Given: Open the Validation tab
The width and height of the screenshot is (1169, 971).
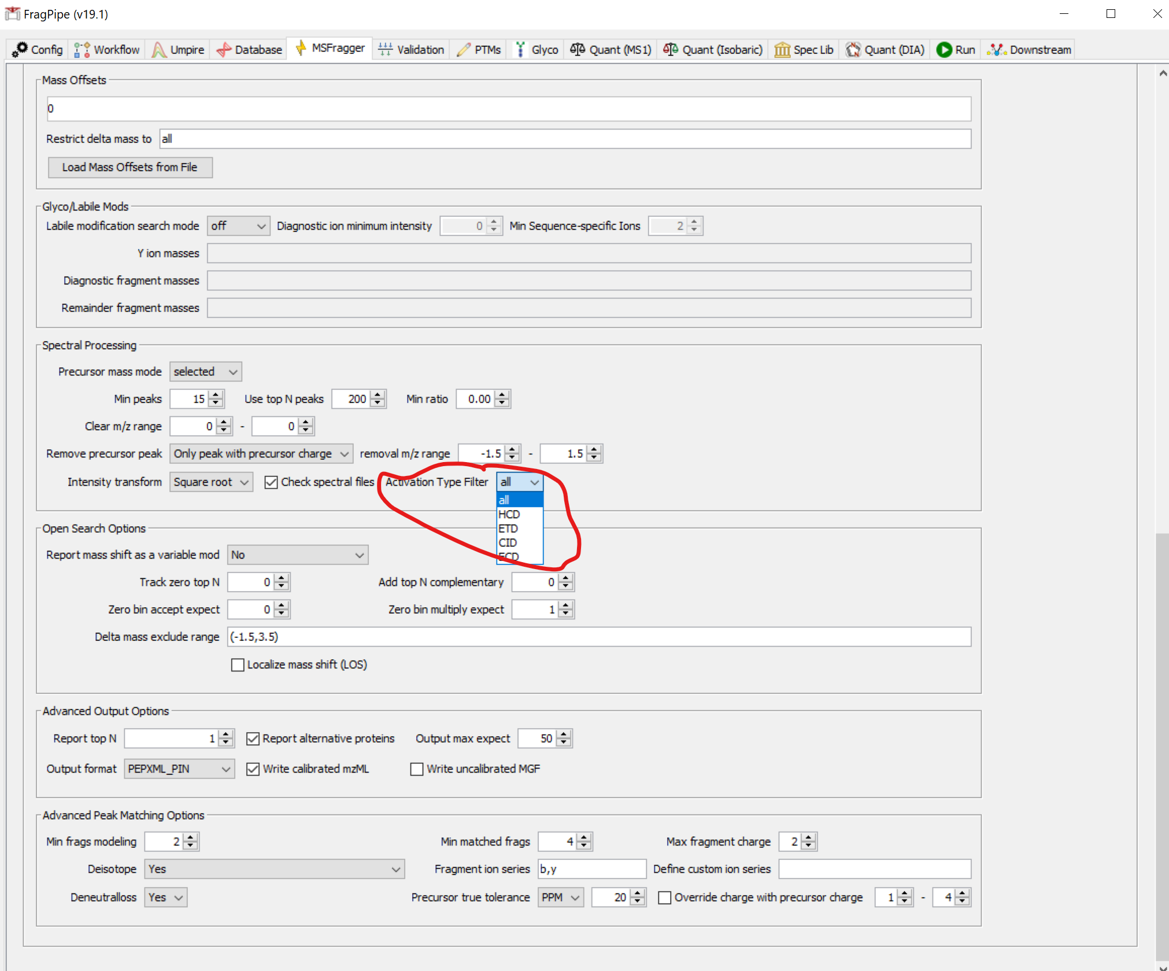Looking at the screenshot, I should pyautogui.click(x=411, y=49).
